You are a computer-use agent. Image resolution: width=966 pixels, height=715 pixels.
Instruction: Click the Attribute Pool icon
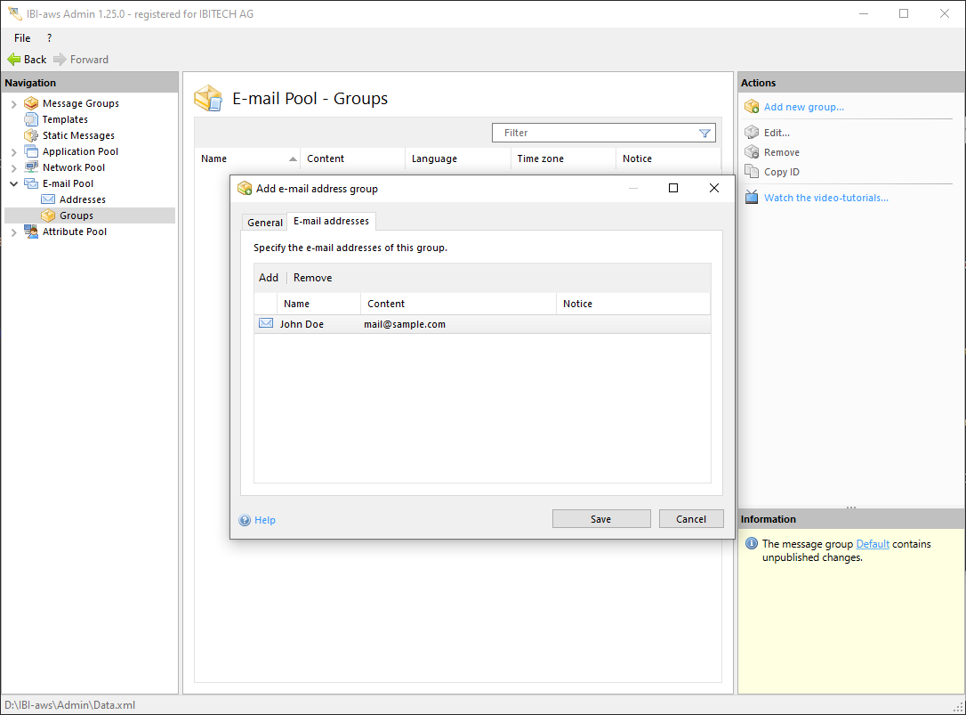(x=31, y=232)
